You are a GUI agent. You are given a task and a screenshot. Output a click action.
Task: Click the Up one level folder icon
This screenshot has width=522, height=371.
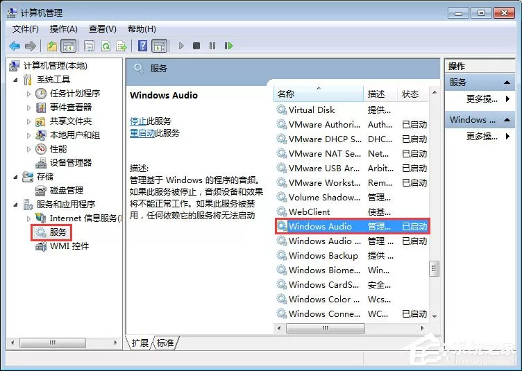(x=52, y=46)
